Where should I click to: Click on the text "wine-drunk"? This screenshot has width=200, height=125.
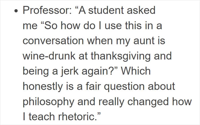[49, 56]
